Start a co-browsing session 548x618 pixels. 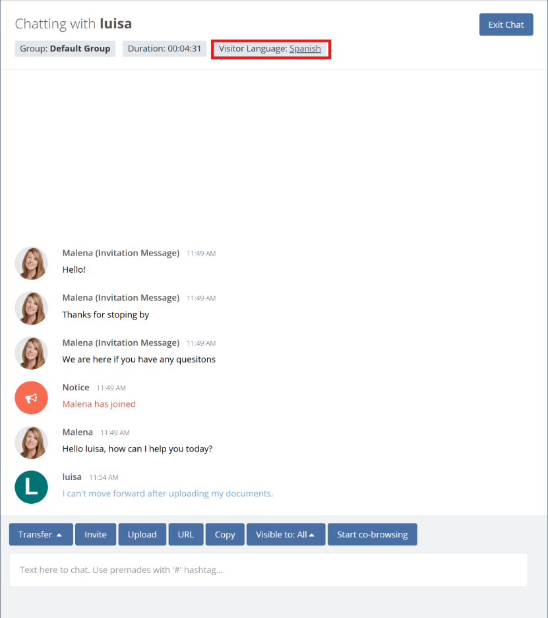(372, 535)
